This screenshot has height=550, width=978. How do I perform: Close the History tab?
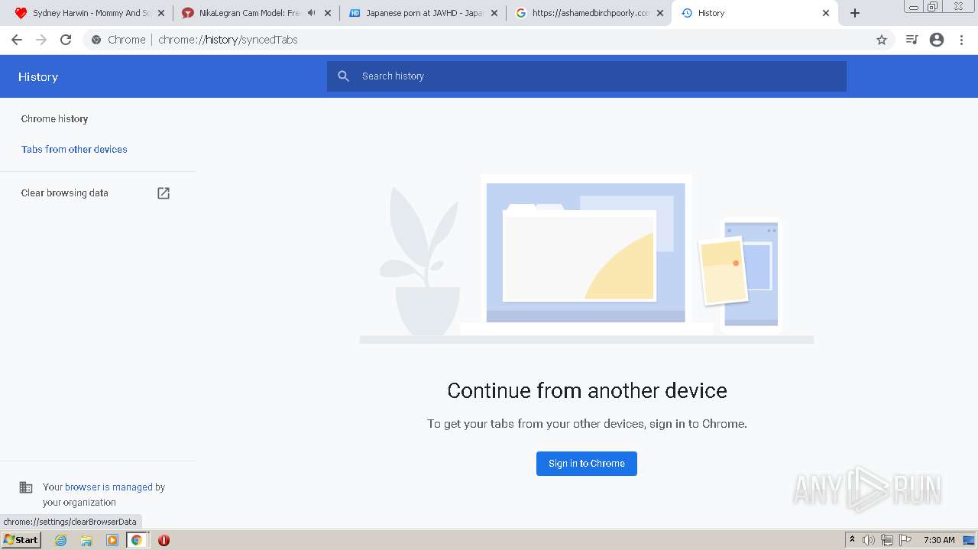(x=826, y=13)
